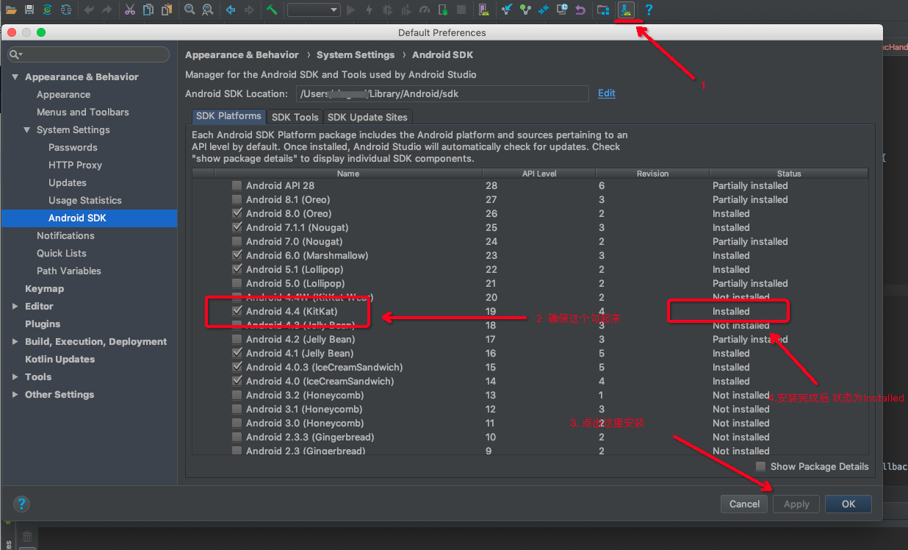This screenshot has width=908, height=550.
Task: Click the Debug bug icon
Action: pos(388,10)
